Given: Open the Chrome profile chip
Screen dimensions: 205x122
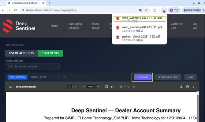Looking at the screenshot, I should point(174,10).
